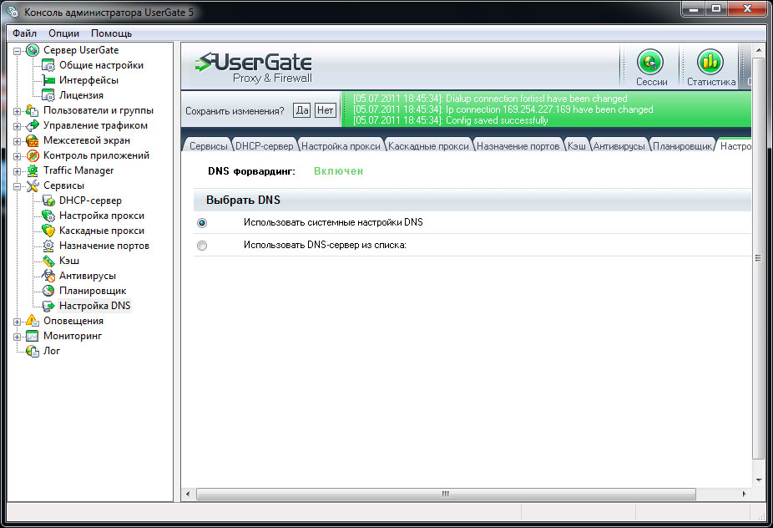
Task: Expand the Управление трафиком node
Action: coord(17,126)
